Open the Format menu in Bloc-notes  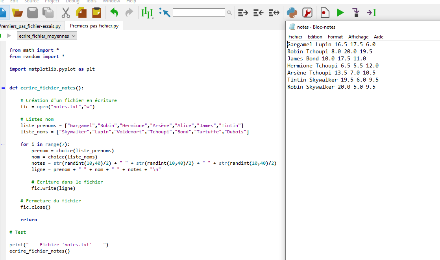point(335,37)
